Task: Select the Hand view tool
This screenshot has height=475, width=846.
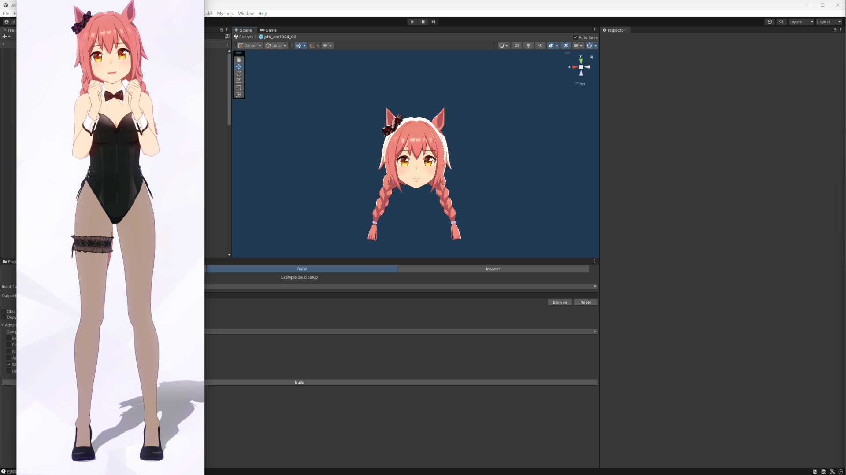Action: (239, 59)
